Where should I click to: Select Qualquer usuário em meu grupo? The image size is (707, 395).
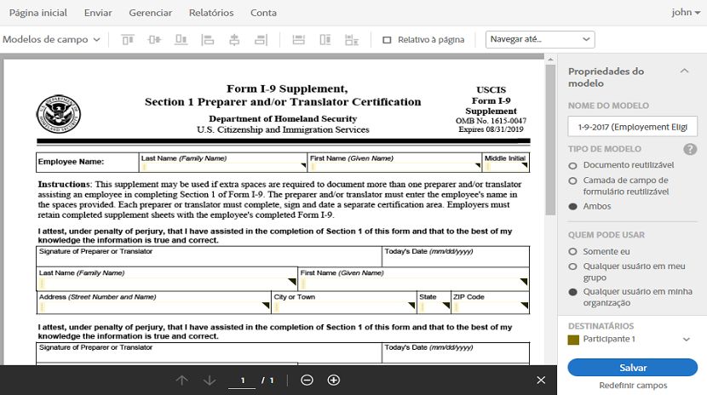(x=573, y=266)
